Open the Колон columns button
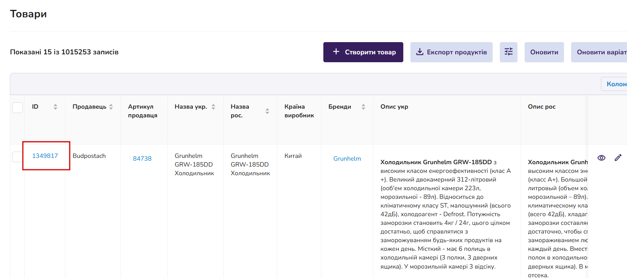Viewport: 627px width, 278px height. 614,84
